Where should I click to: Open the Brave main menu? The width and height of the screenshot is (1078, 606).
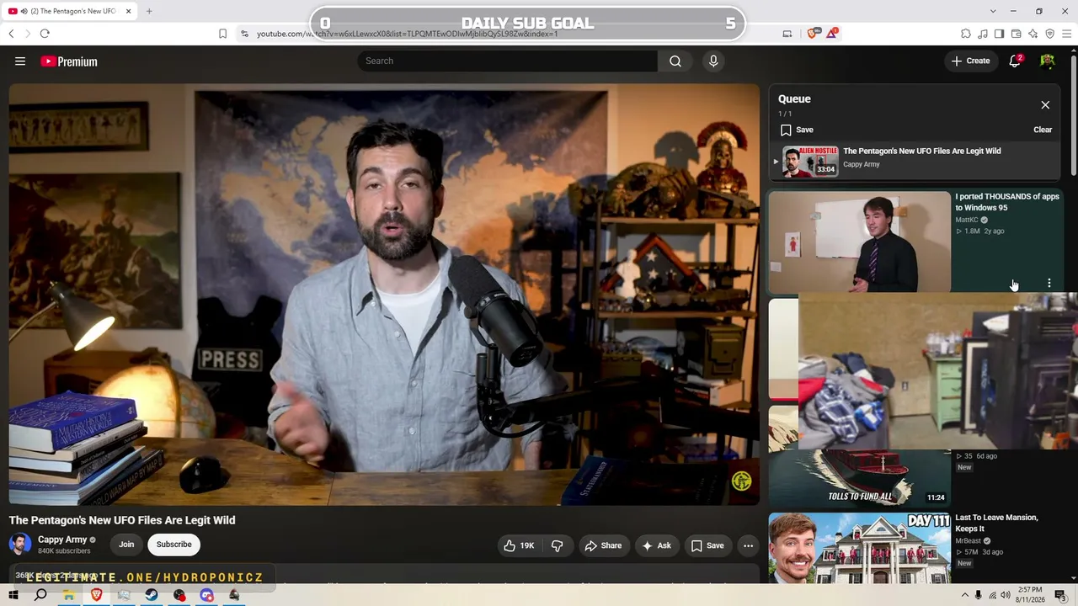(1067, 34)
